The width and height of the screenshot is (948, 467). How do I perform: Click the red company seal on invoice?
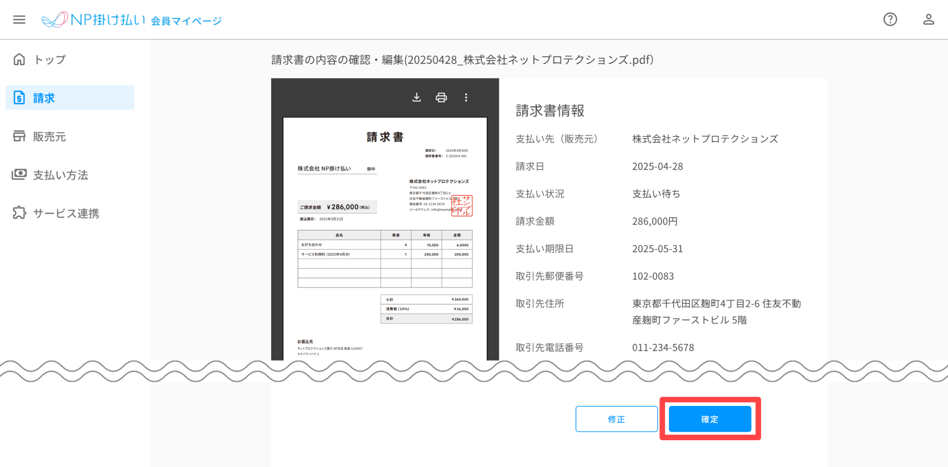point(462,206)
